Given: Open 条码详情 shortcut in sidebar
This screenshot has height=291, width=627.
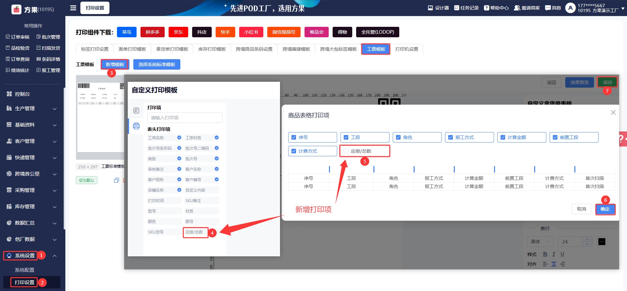Looking at the screenshot, I should pos(48,59).
